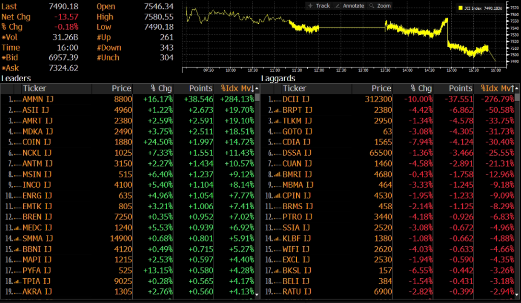The image size is (521, 303).
Task: Select the GOTO IJ ticker
Action: point(297,131)
